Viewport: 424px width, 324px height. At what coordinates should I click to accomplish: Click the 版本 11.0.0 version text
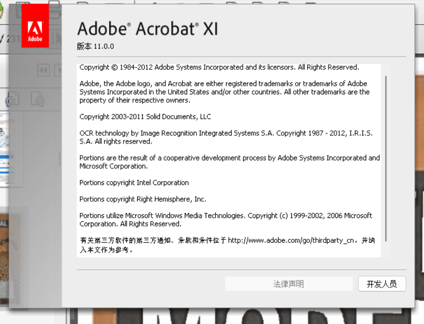95,47
